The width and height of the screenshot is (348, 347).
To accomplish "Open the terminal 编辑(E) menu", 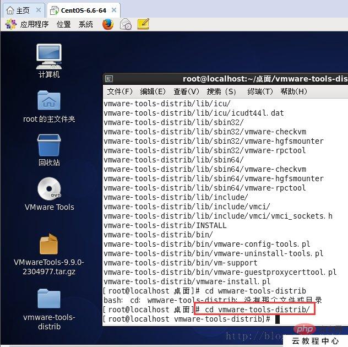I will [x=153, y=91].
